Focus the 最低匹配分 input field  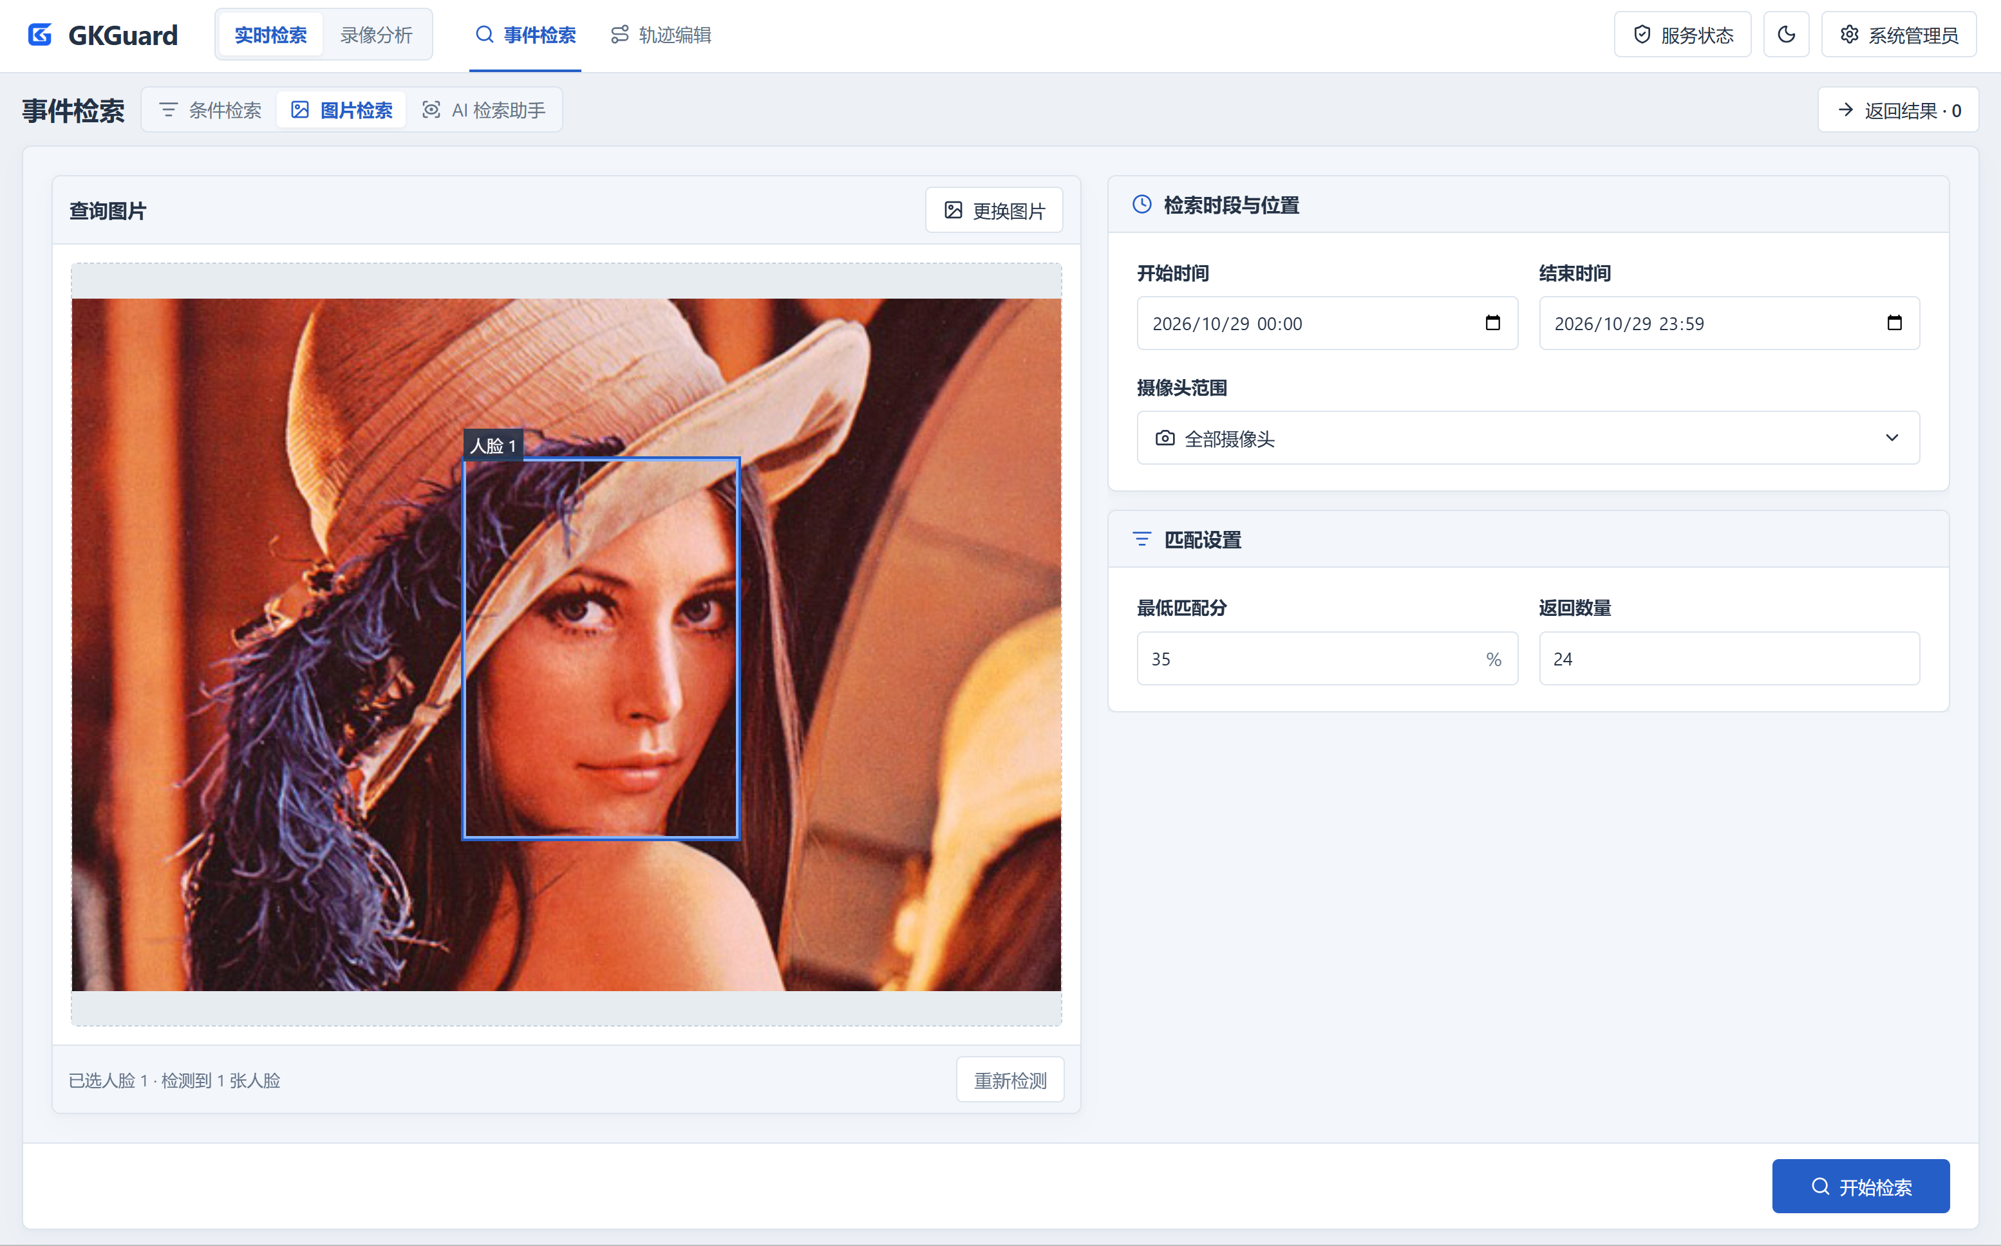tap(1327, 658)
